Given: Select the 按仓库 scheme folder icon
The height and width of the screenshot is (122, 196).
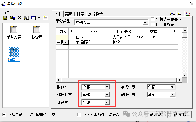Looking at the screenshot, I should click(37, 30).
